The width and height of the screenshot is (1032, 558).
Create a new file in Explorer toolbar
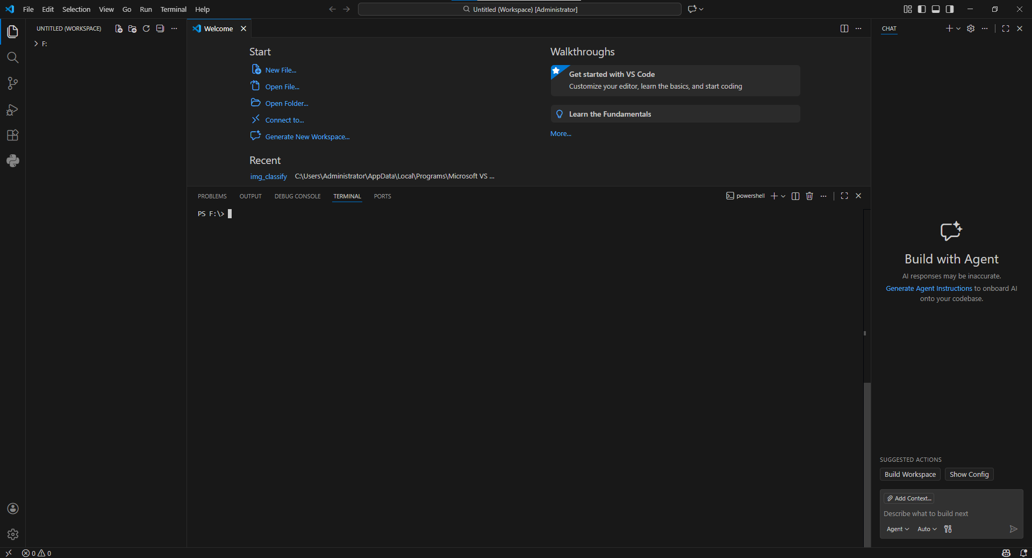click(119, 28)
